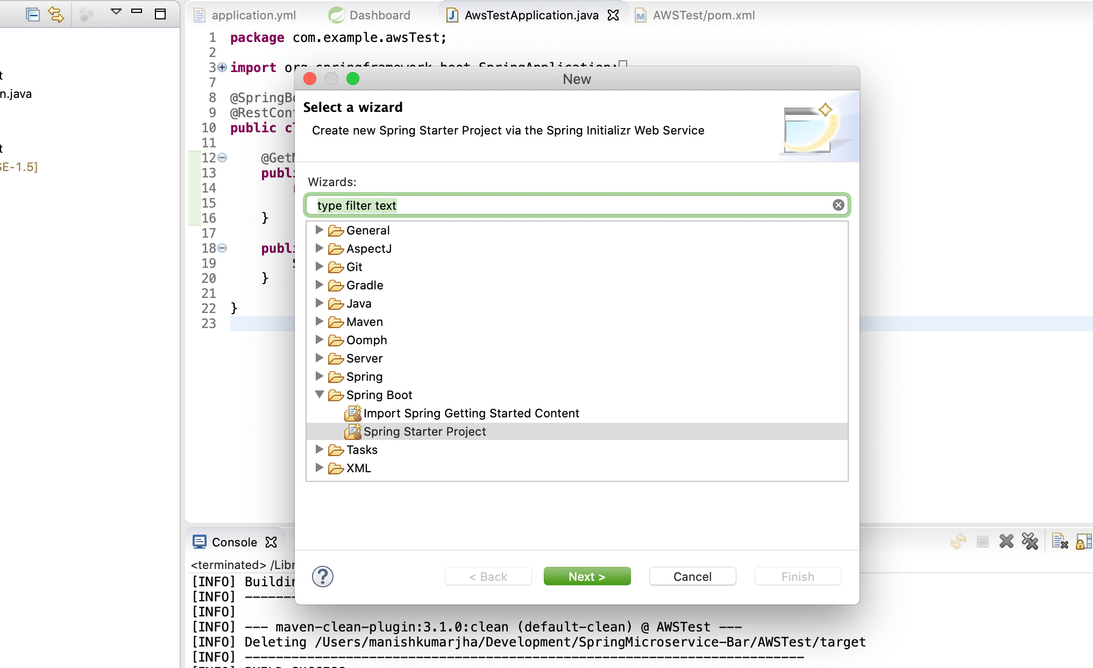Collapse method fold at line 18
Screen dimensions: 1093x668
[x=222, y=248]
